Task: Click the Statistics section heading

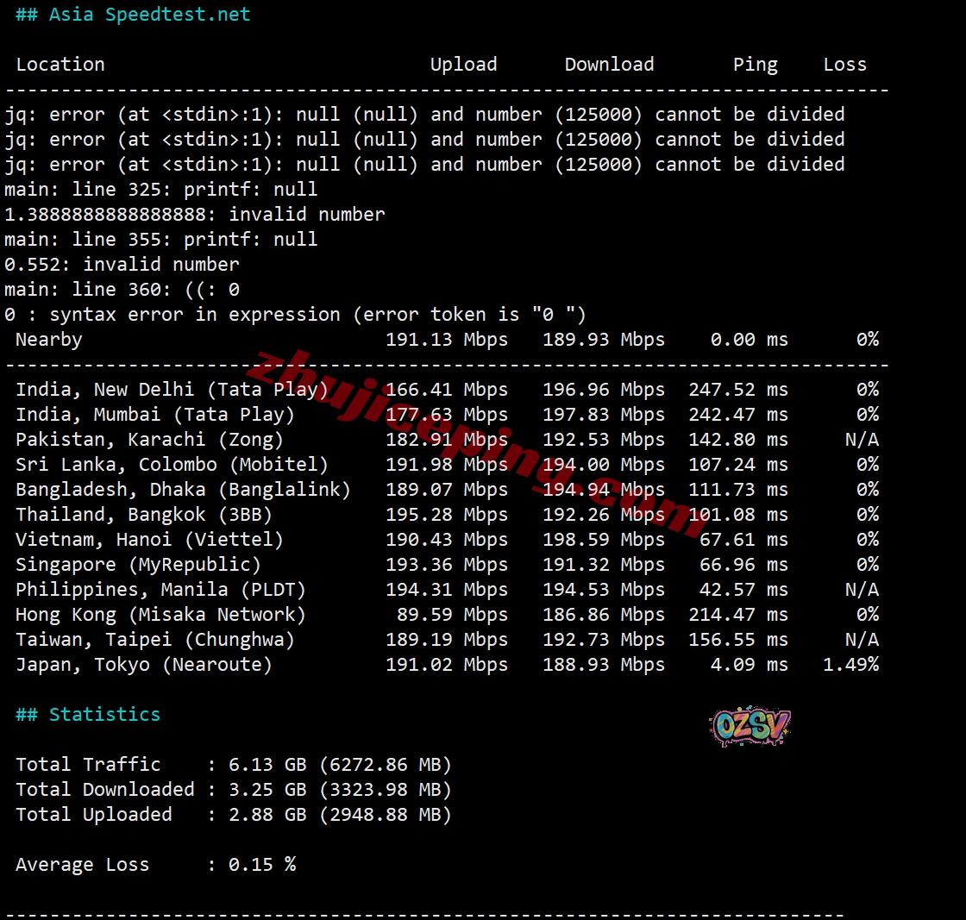Action: [88, 714]
